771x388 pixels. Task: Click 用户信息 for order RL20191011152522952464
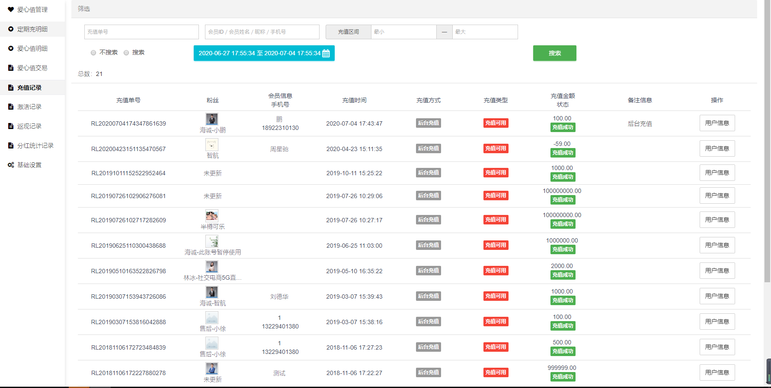click(x=717, y=173)
